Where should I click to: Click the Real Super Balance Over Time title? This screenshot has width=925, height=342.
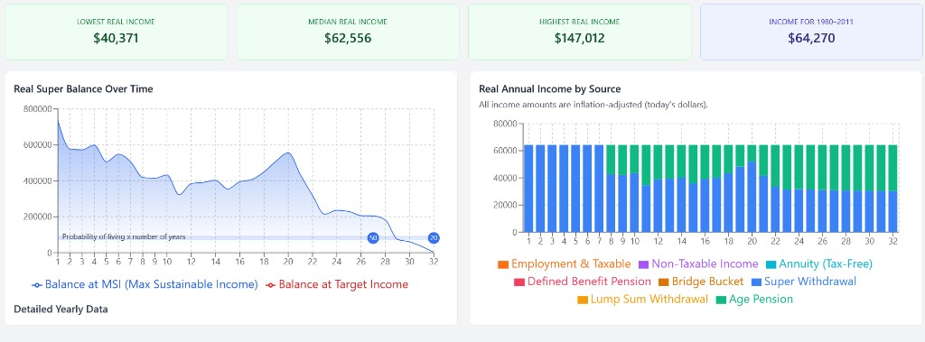point(83,89)
